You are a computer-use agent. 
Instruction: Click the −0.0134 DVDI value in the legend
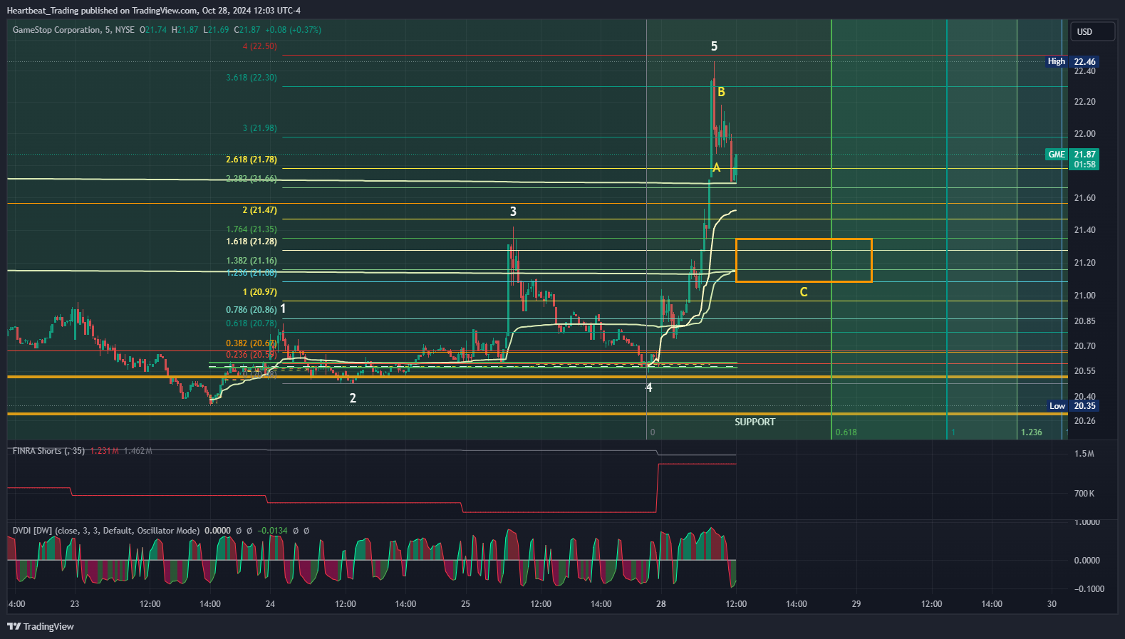[273, 531]
